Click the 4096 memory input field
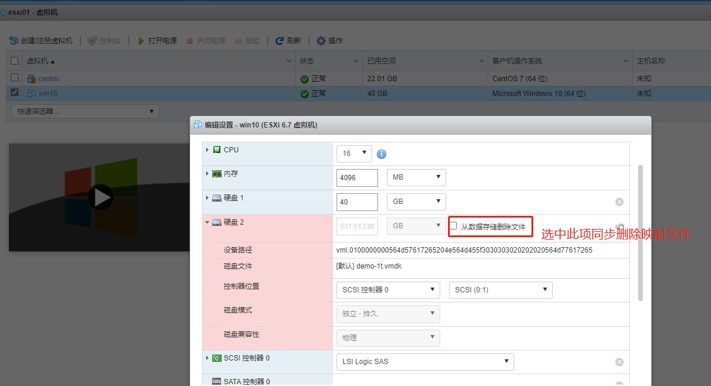The width and height of the screenshot is (711, 386). [x=356, y=177]
